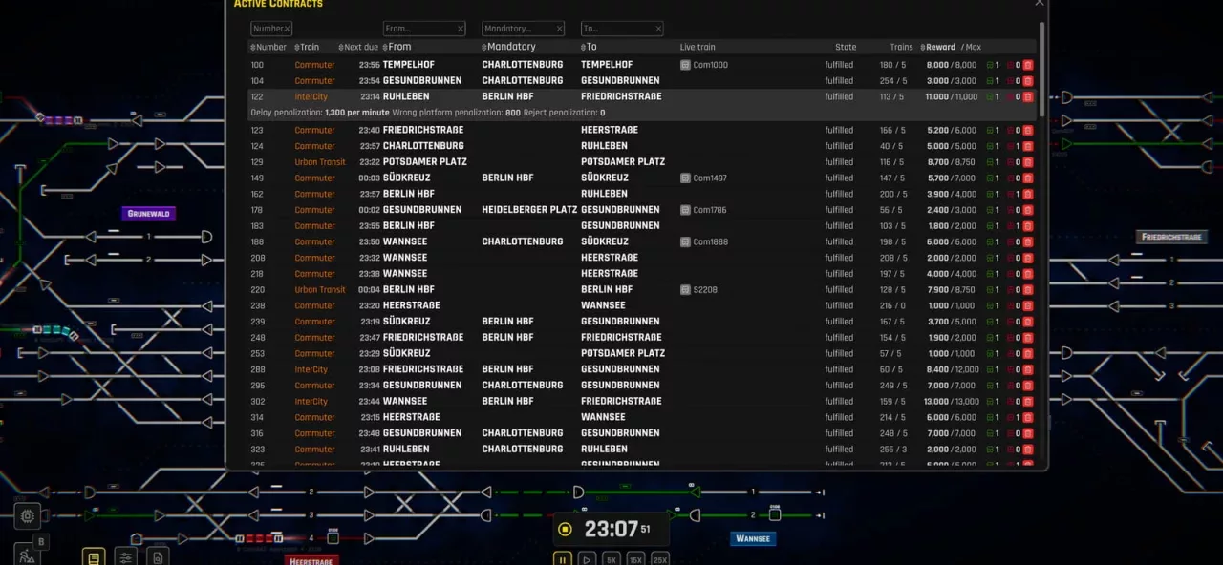Image resolution: width=1223 pixels, height=565 pixels.
Task: Delete contract 188 via the red trash icon
Action: click(1028, 242)
